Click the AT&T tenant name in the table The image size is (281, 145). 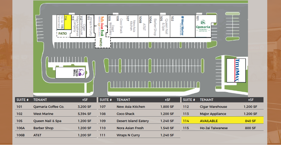click(x=37, y=135)
